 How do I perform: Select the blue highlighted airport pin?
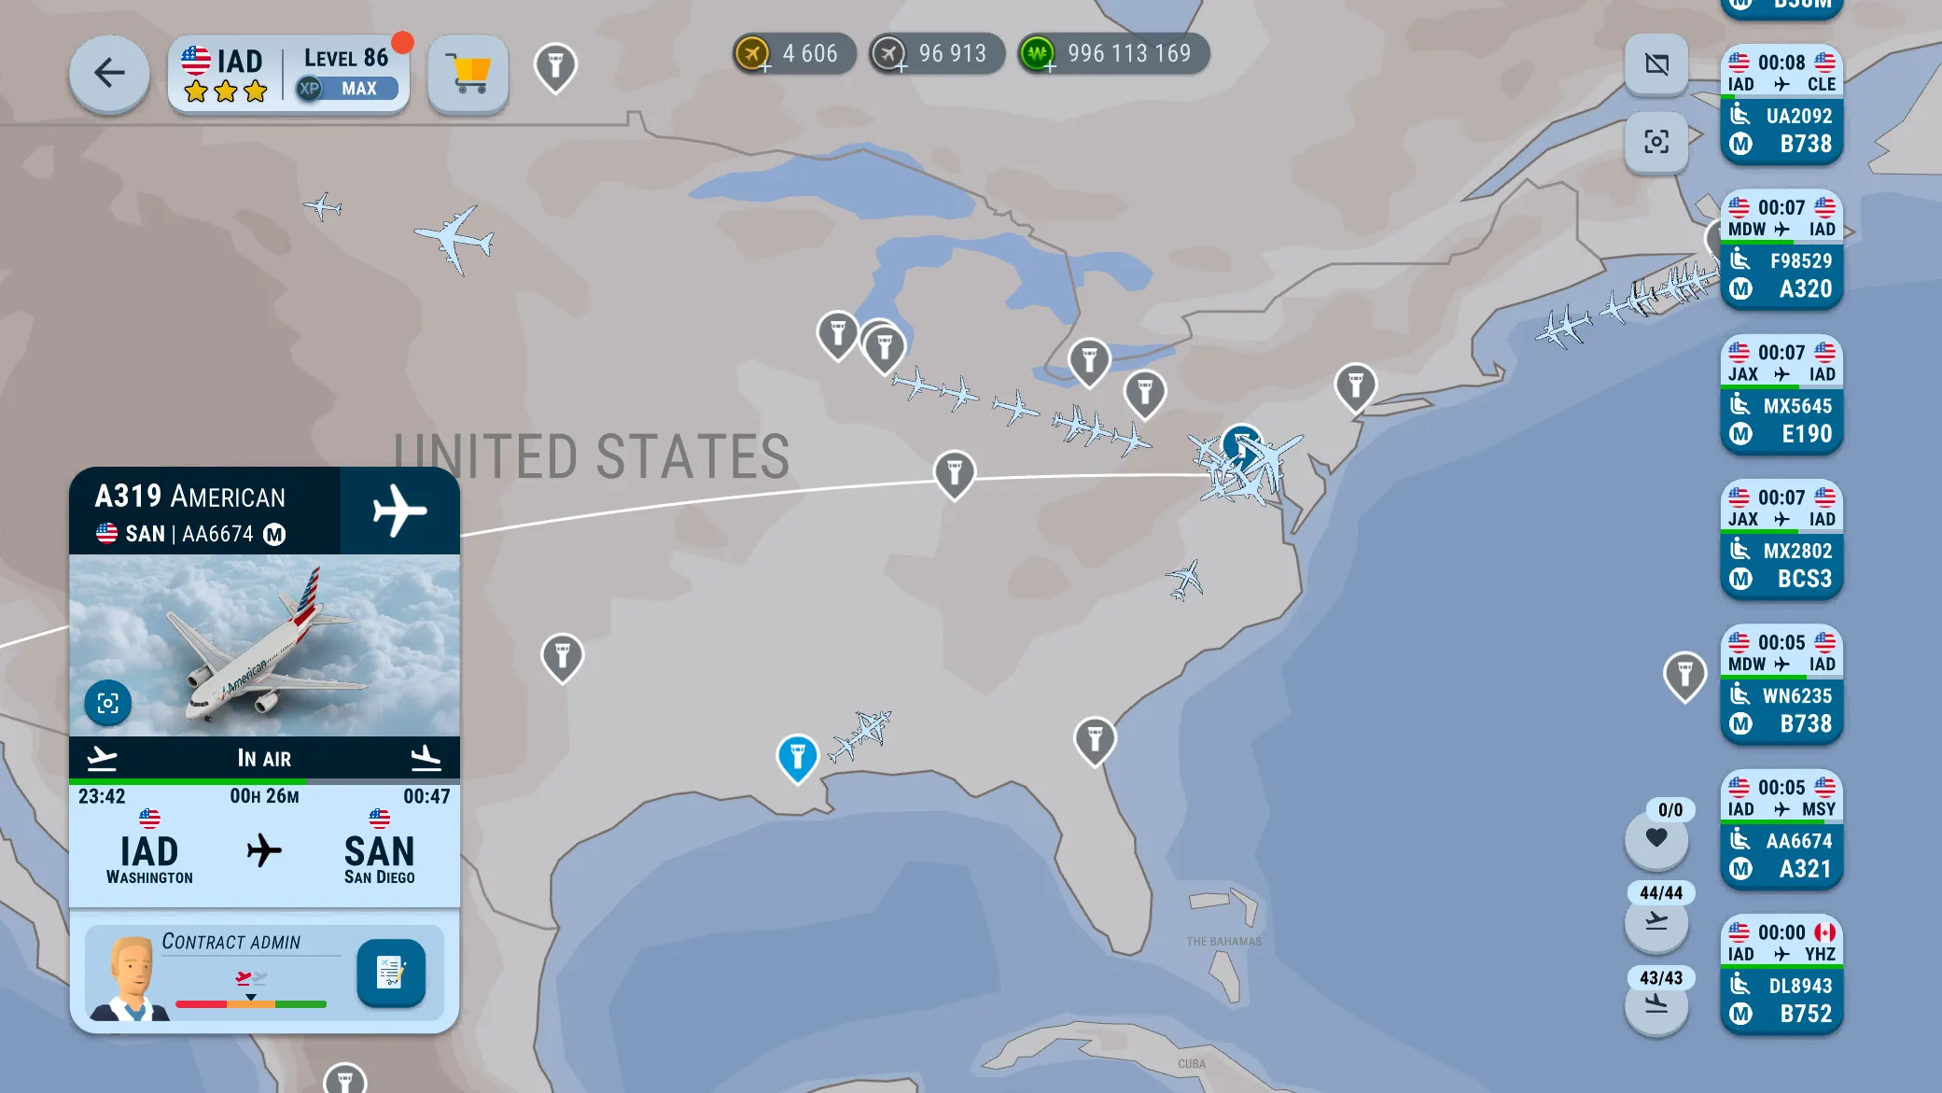coord(798,757)
